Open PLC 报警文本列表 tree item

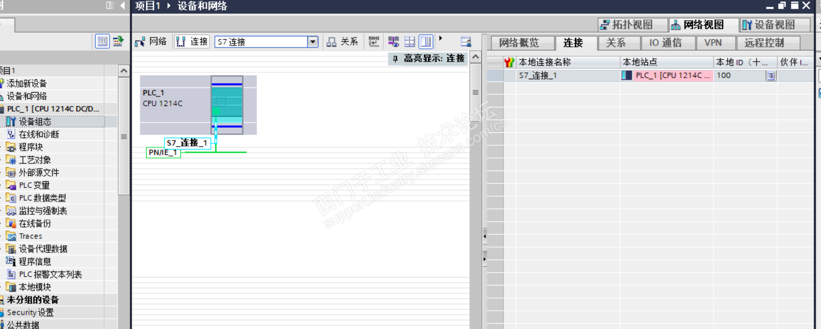click(x=50, y=274)
